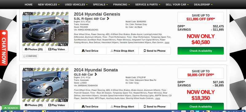The height and width of the screenshot is (112, 246).
Task: Go to the HOME menu item
Action: point(29,5)
